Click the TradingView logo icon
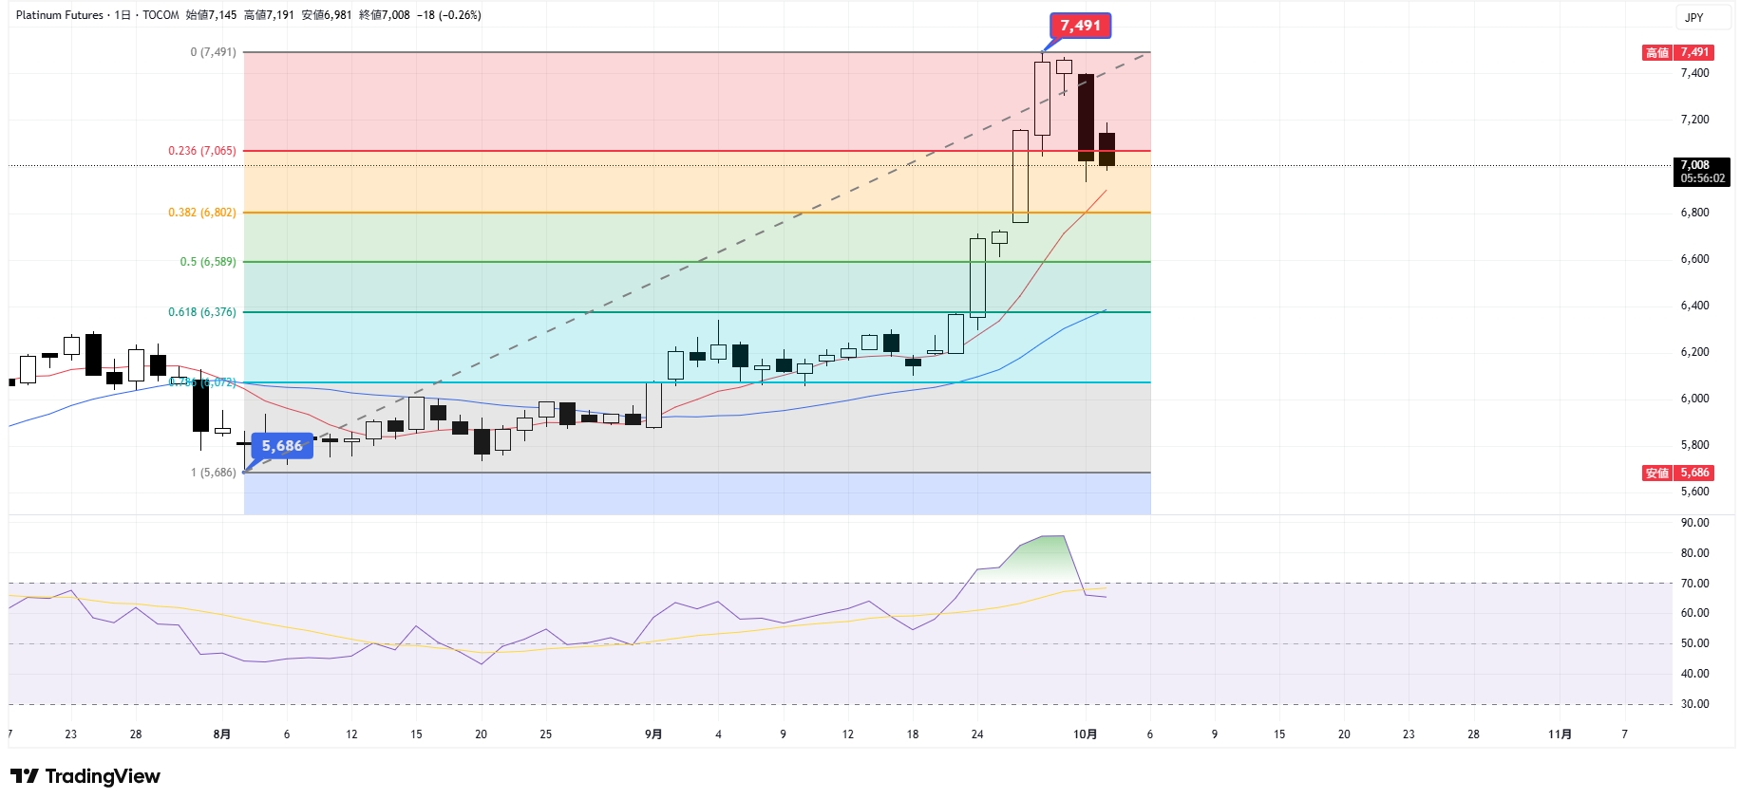The width and height of the screenshot is (1740, 799). coord(25,776)
